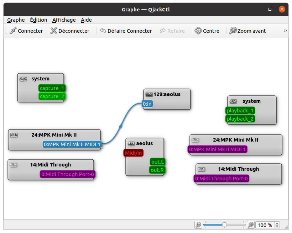The image size is (292, 233).
Task: Select the capture_1 port
Action: click(52, 88)
